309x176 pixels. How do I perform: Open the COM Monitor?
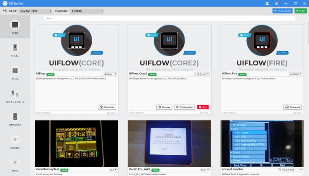[x=282, y=11]
